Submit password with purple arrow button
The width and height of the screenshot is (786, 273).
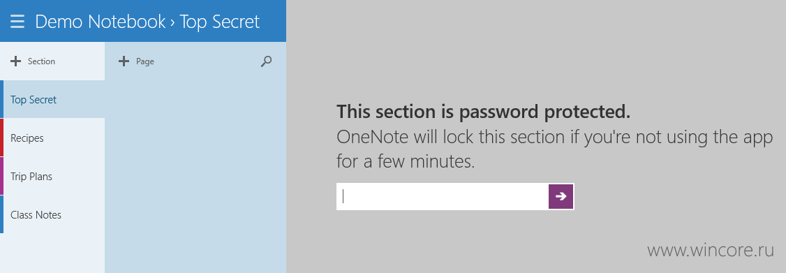(x=561, y=196)
